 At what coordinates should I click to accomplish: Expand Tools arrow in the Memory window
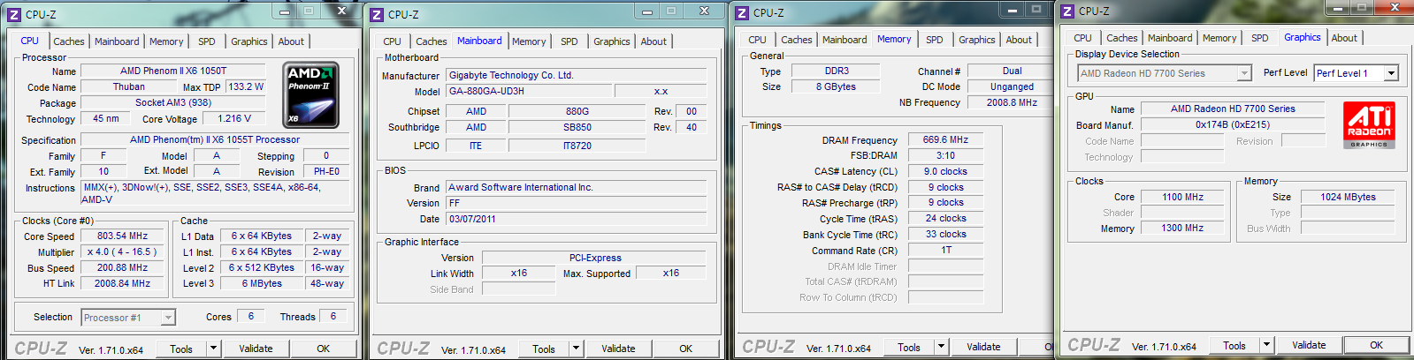941,347
